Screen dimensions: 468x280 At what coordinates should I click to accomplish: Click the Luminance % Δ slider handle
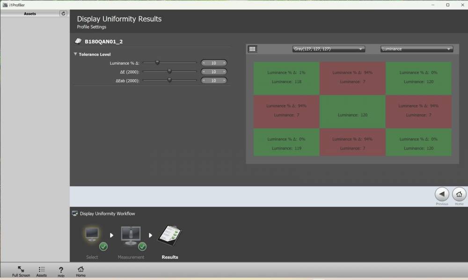[158, 63]
